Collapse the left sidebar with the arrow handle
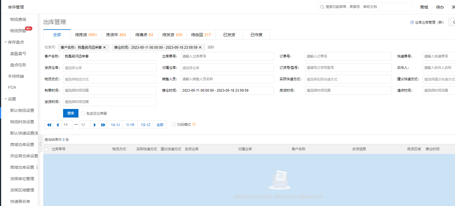The height and width of the screenshot is (206, 455). [40, 144]
